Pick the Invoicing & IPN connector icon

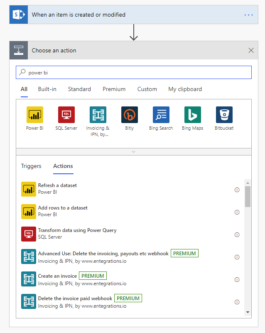pyautogui.click(x=98, y=115)
